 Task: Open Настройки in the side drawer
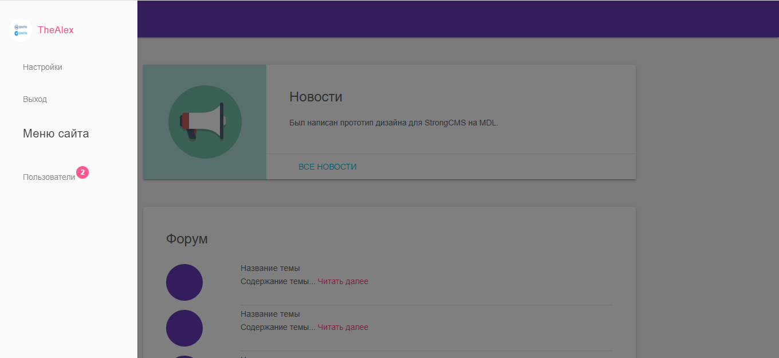click(x=42, y=67)
